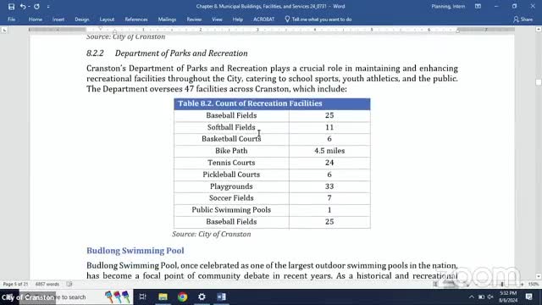Click the Pickleball Courts cell
Image resolution: width=542 pixels, height=305 pixels.
[231, 175]
